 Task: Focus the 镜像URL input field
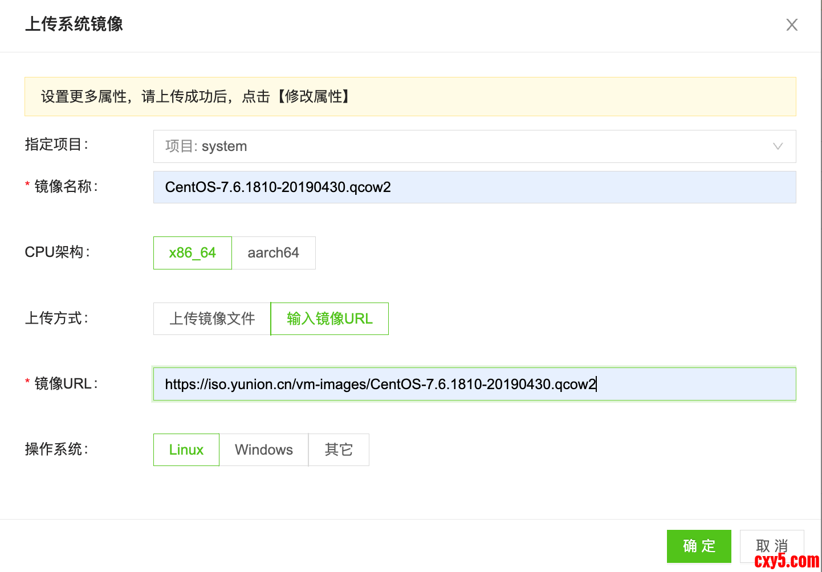point(474,384)
